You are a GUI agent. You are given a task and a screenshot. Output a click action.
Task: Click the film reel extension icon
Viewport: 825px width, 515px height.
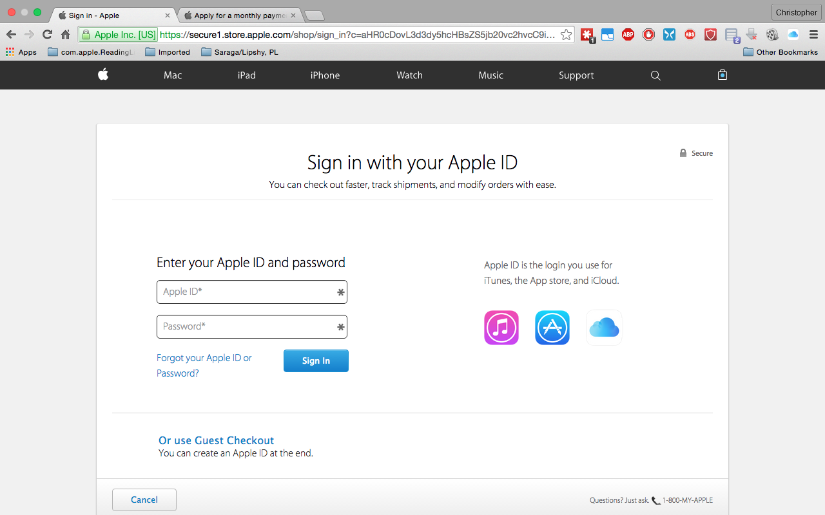[772, 35]
